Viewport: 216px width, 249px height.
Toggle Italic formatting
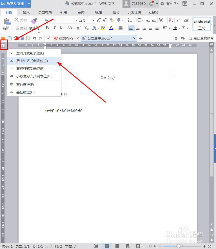click(54, 28)
